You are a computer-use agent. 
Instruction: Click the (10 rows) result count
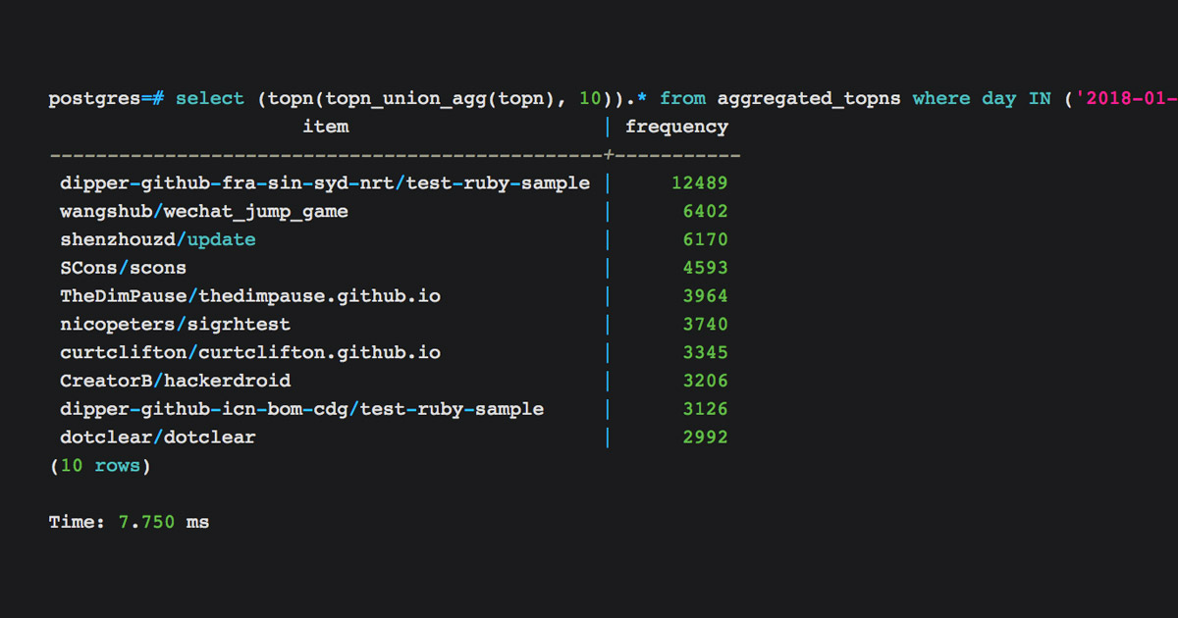pos(100,466)
